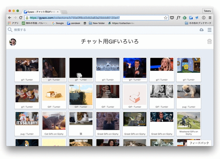220x159 pixels.
Task: Click the Gyazo extension icon in toolbar
Action: (x=191, y=18)
